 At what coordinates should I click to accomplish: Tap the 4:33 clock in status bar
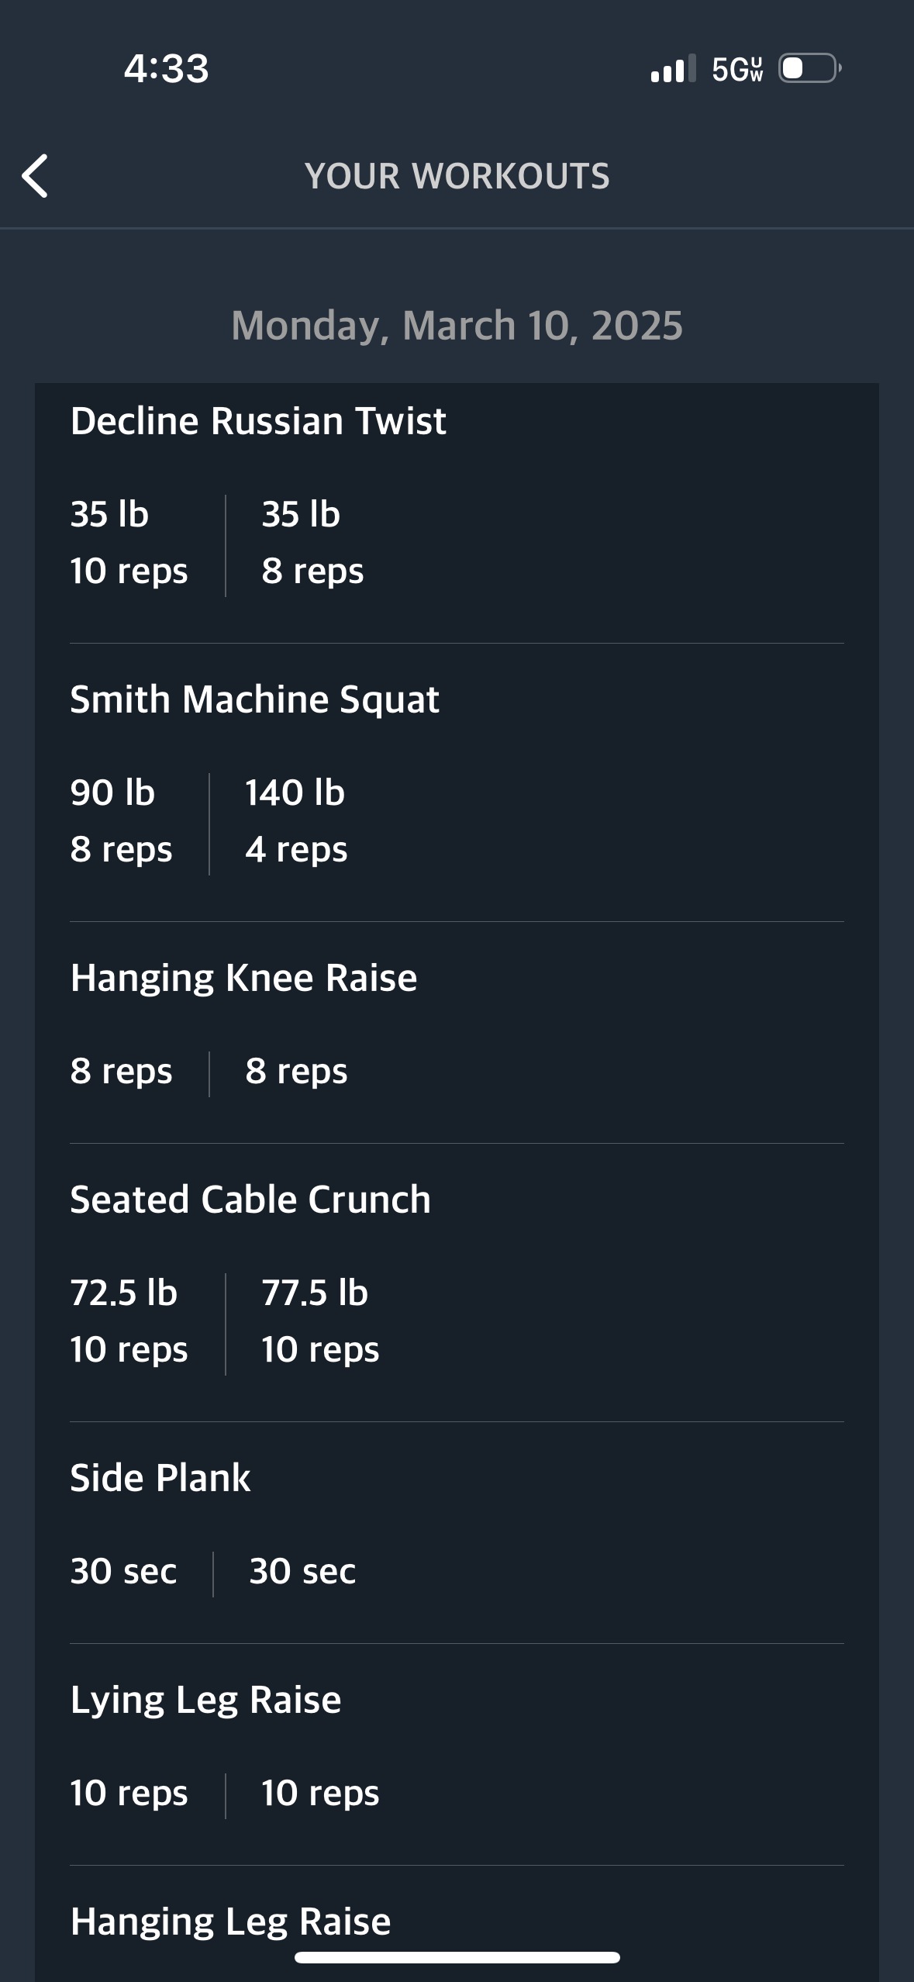point(167,68)
